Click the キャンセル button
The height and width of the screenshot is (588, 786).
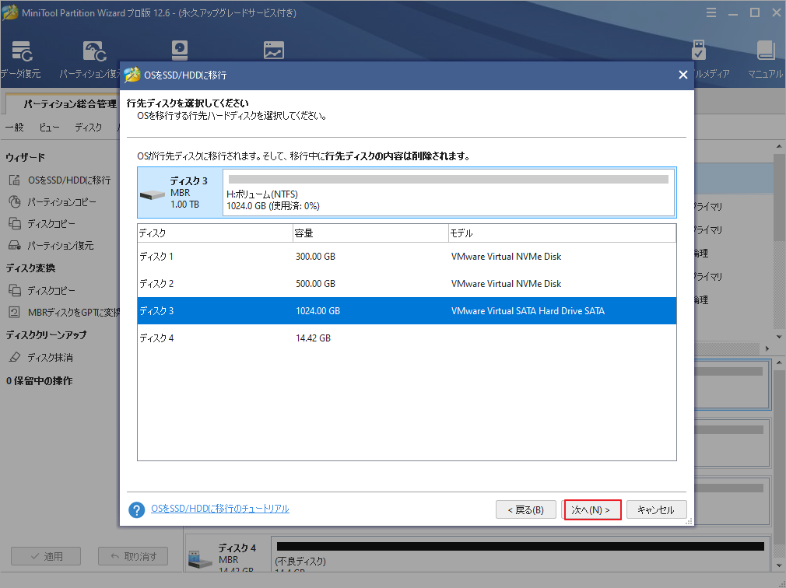point(656,510)
